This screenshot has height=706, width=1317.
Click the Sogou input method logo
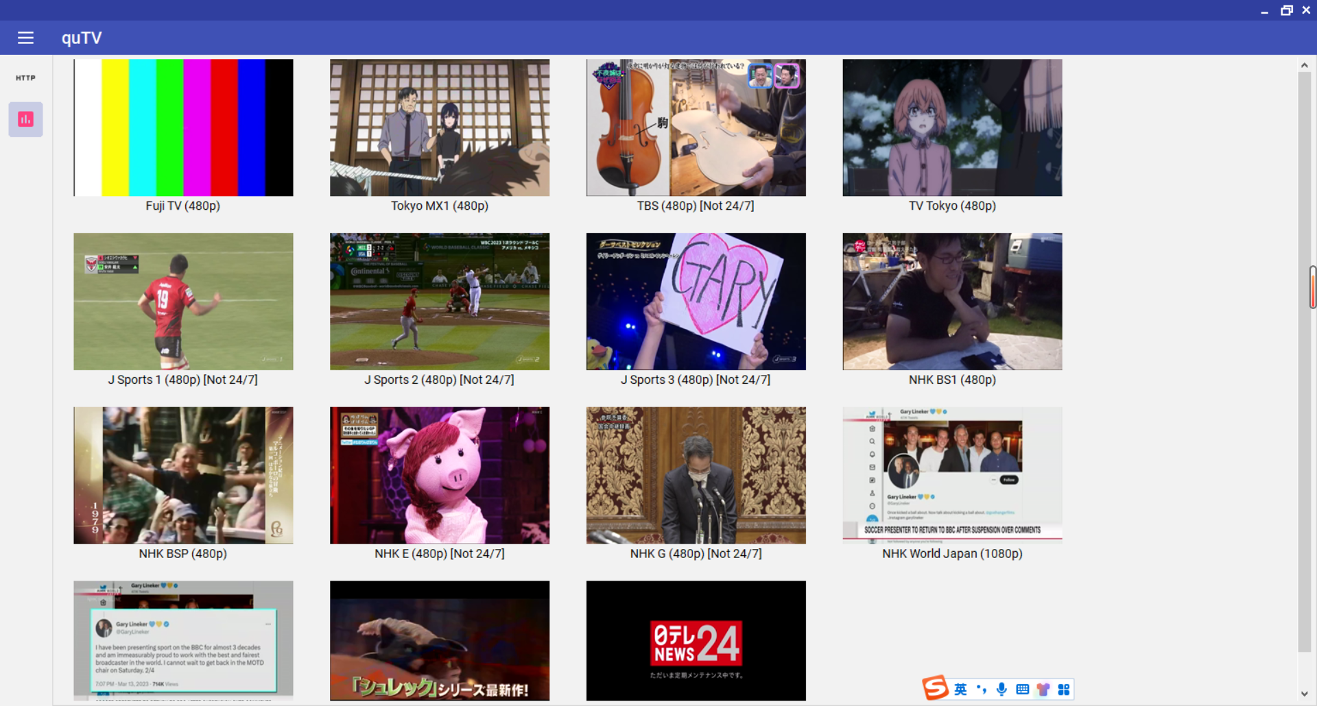pyautogui.click(x=936, y=687)
